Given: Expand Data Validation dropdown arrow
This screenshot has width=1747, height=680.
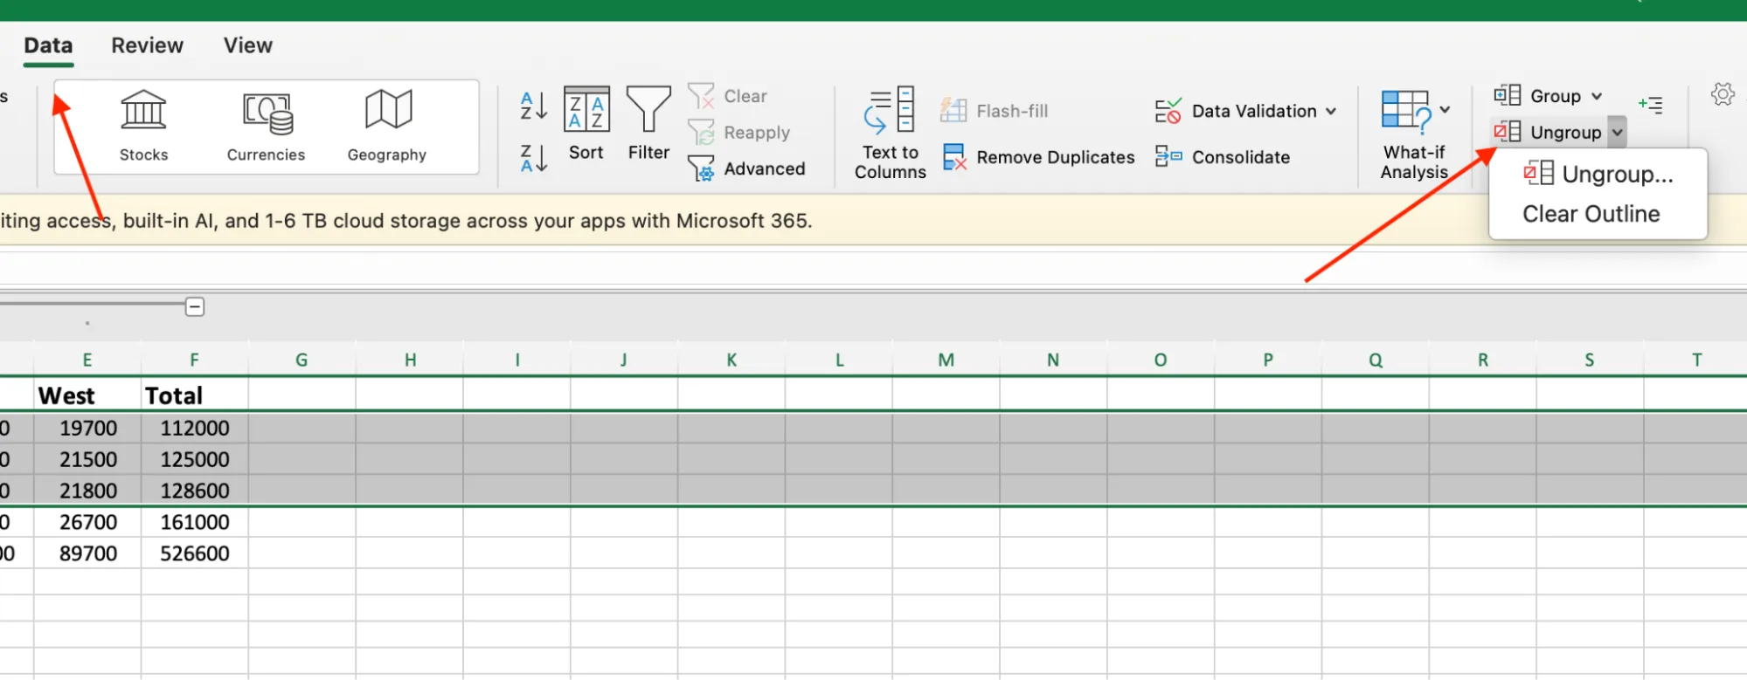Looking at the screenshot, I should click(x=1331, y=111).
